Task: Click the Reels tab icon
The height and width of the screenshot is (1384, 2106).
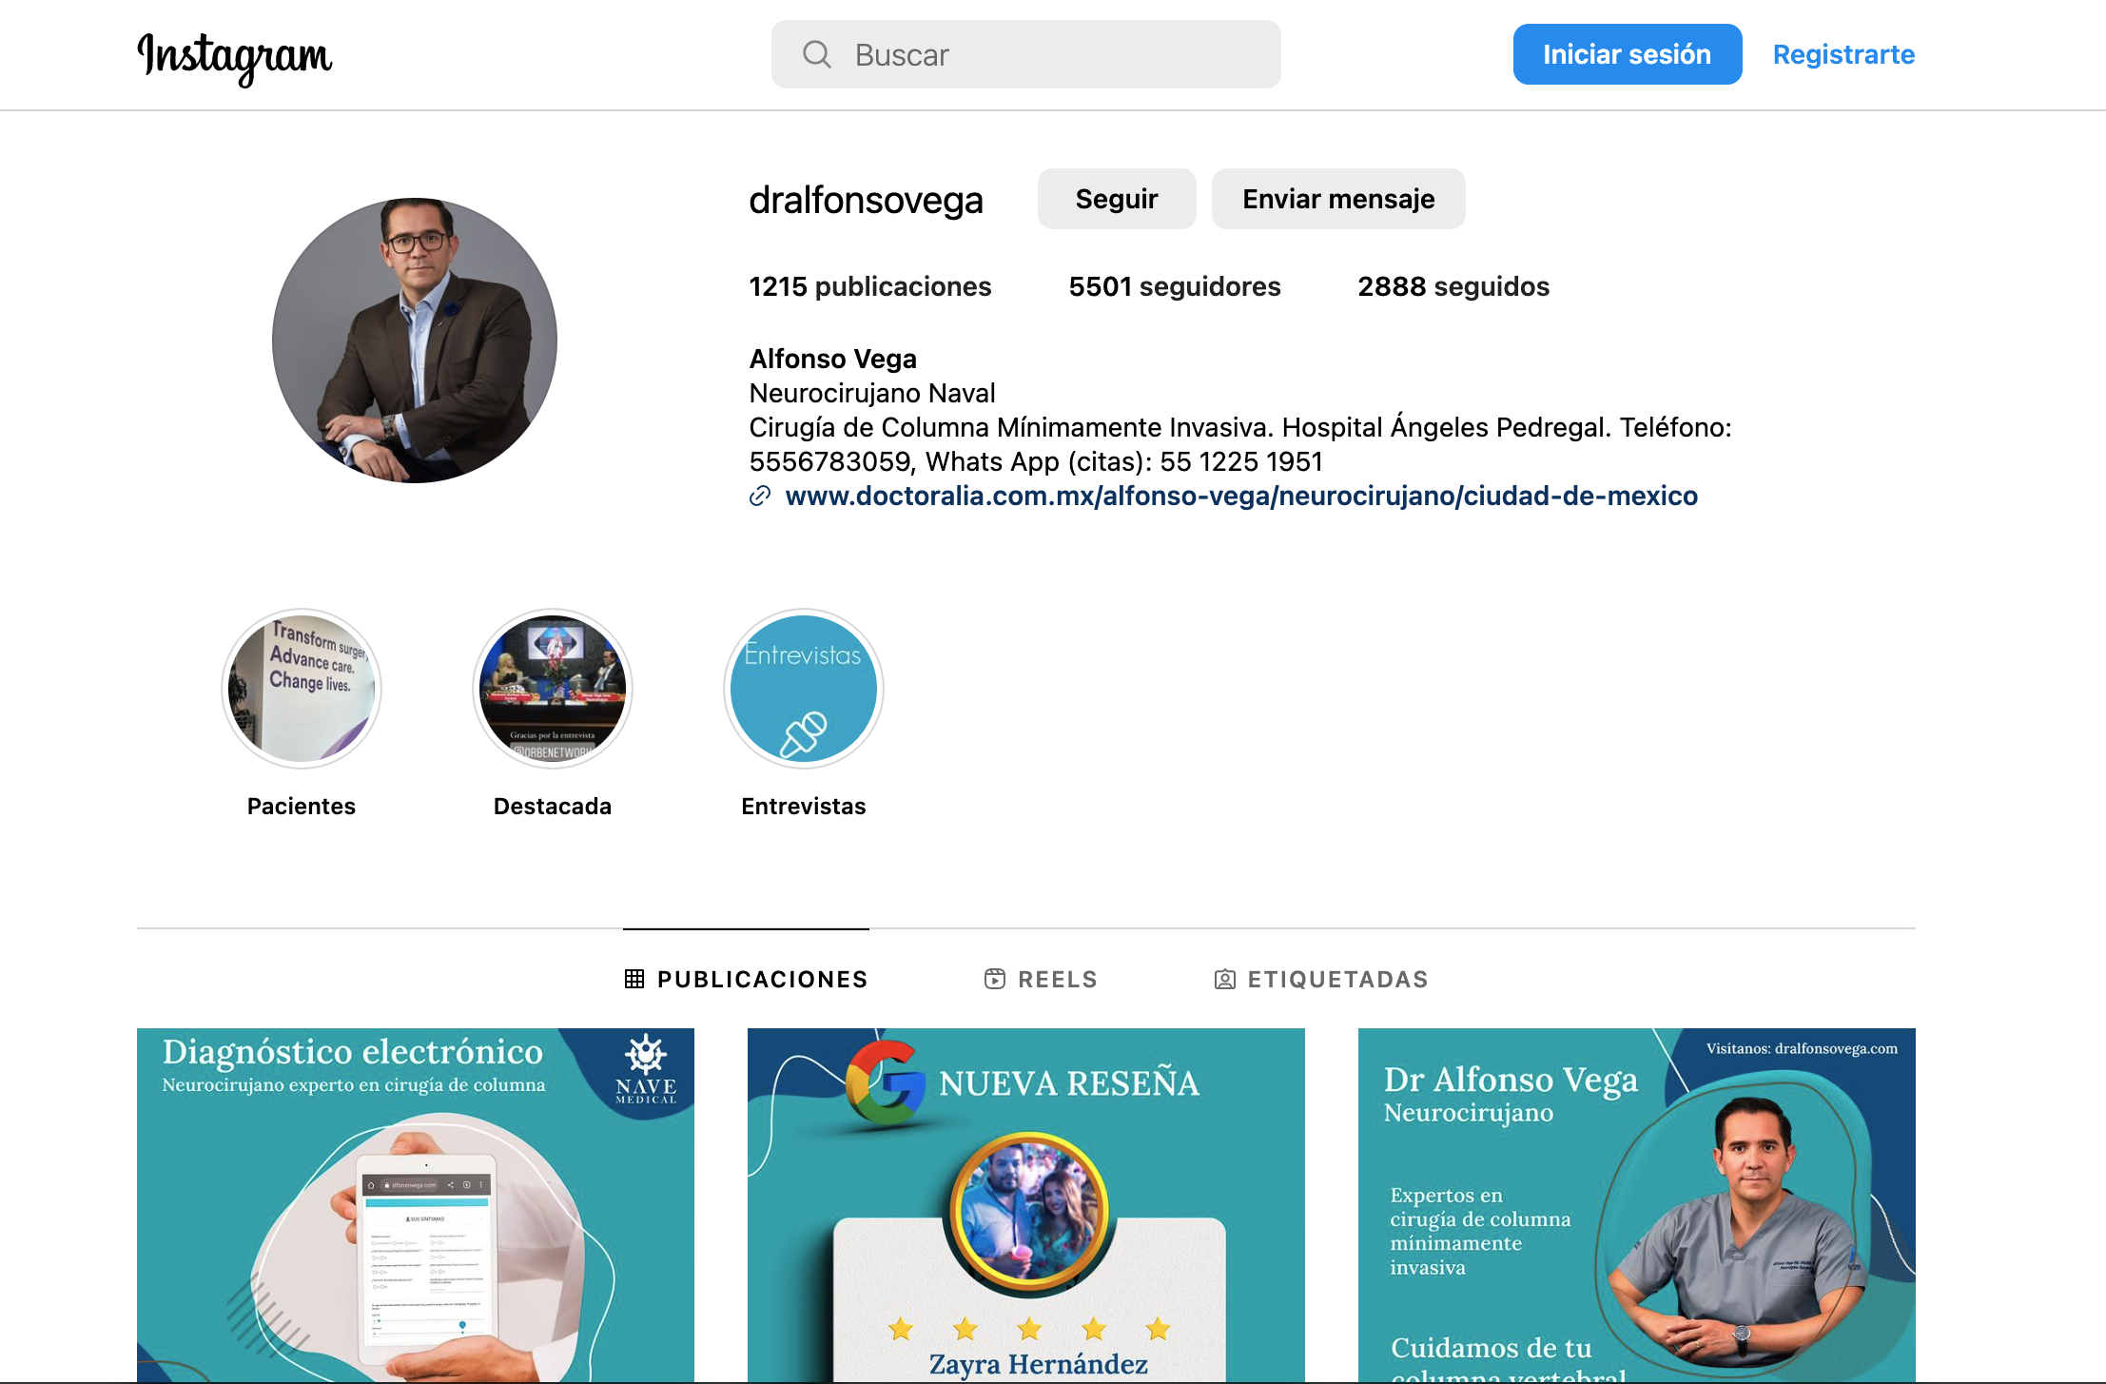Action: [995, 979]
